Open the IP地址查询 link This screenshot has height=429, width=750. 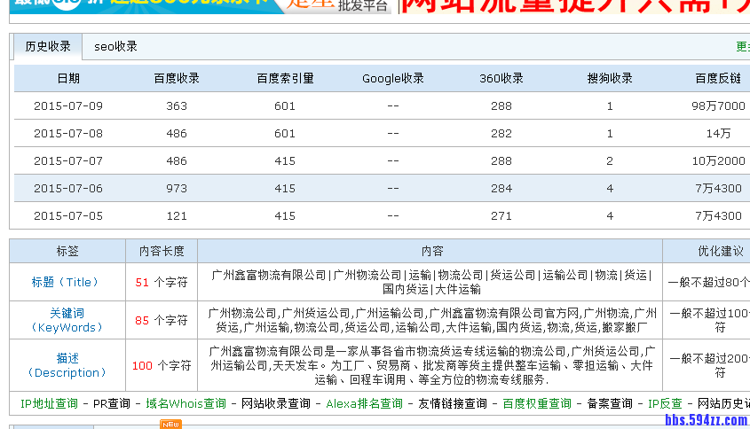pyautogui.click(x=50, y=403)
